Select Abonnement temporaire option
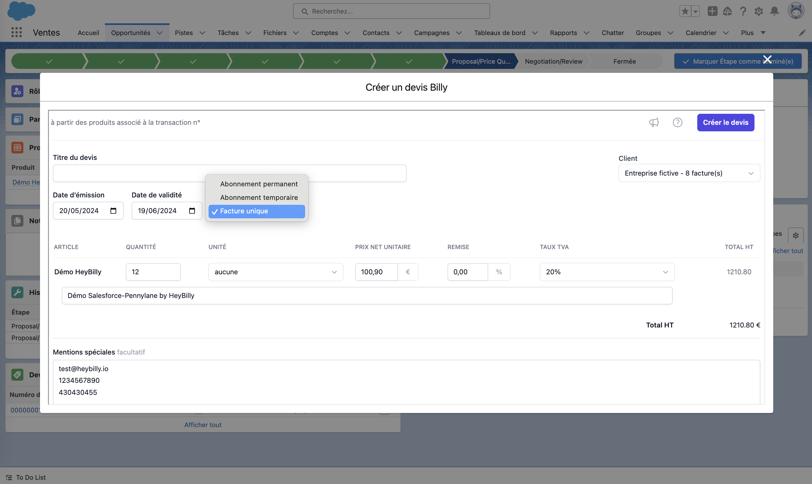The width and height of the screenshot is (812, 484). click(258, 197)
